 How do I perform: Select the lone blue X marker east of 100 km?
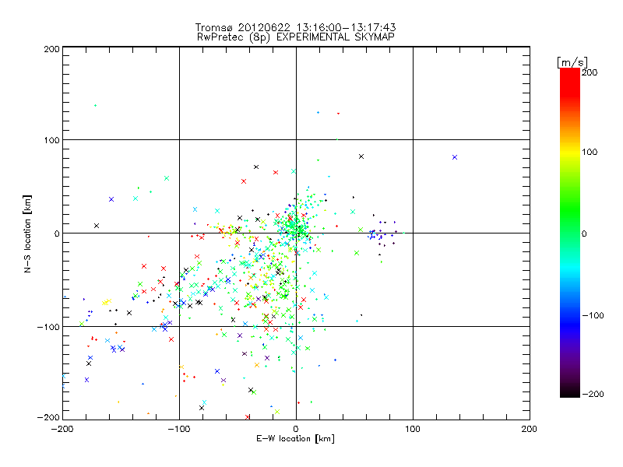pyautogui.click(x=455, y=157)
